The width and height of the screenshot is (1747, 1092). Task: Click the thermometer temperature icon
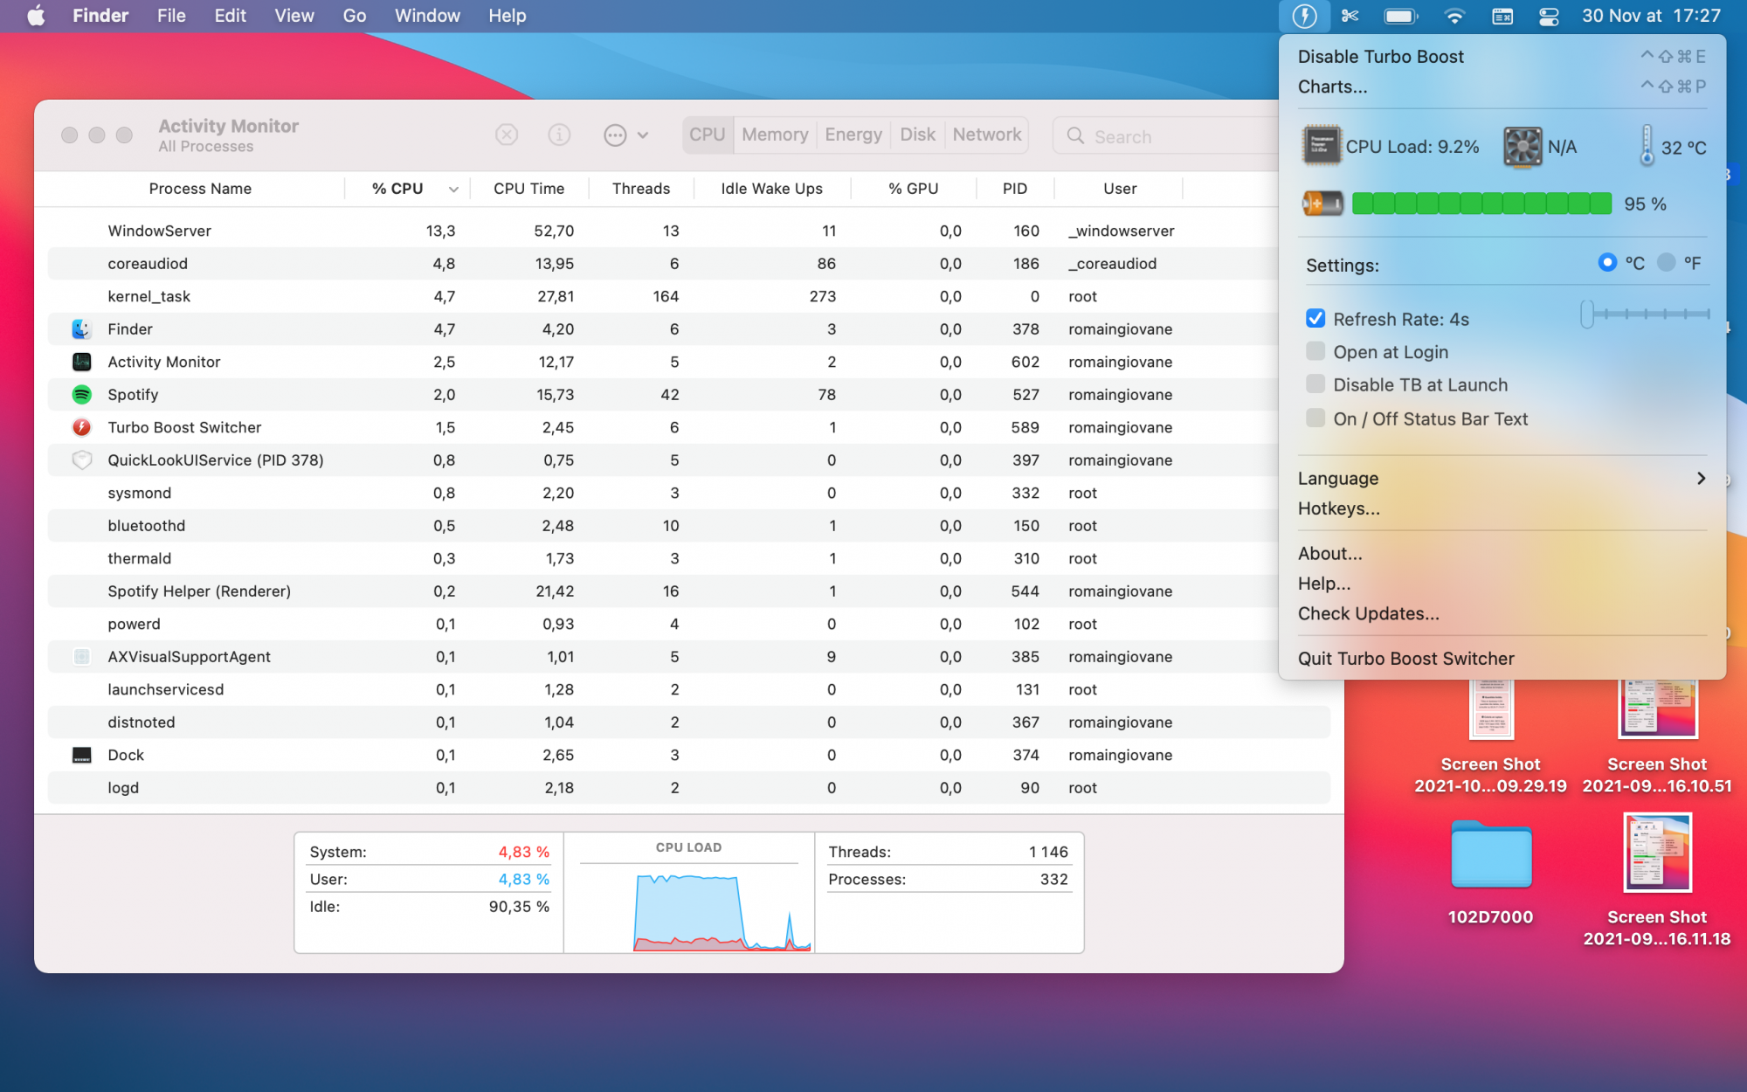pyautogui.click(x=1647, y=146)
